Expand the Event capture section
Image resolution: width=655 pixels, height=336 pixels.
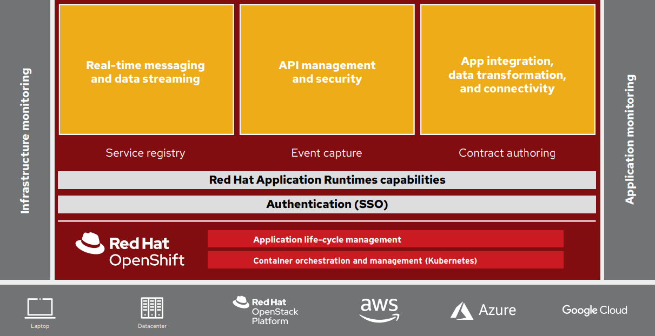(326, 153)
